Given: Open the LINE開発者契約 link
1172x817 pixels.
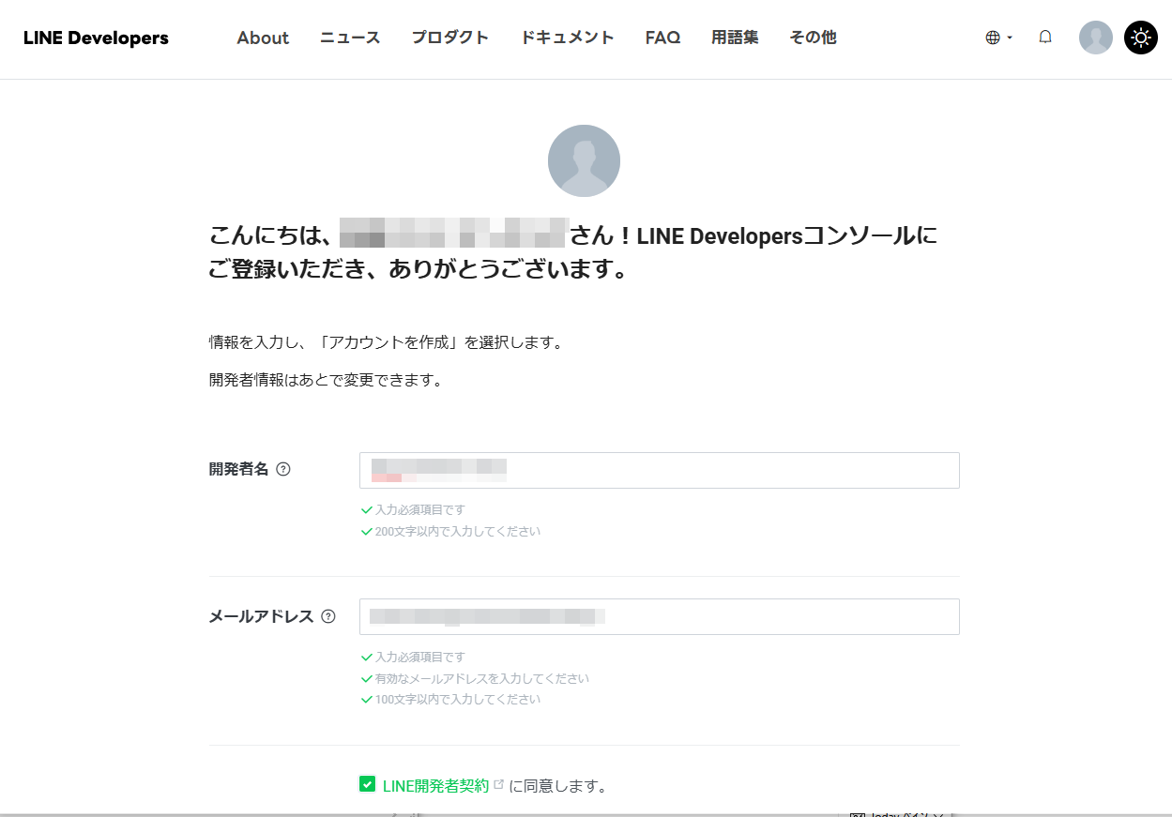Looking at the screenshot, I should pos(435,786).
